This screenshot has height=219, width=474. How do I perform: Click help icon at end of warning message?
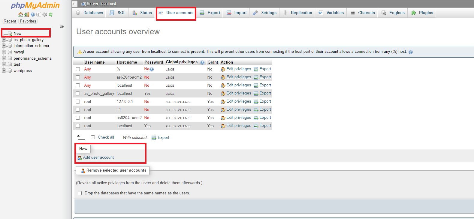coord(411,52)
